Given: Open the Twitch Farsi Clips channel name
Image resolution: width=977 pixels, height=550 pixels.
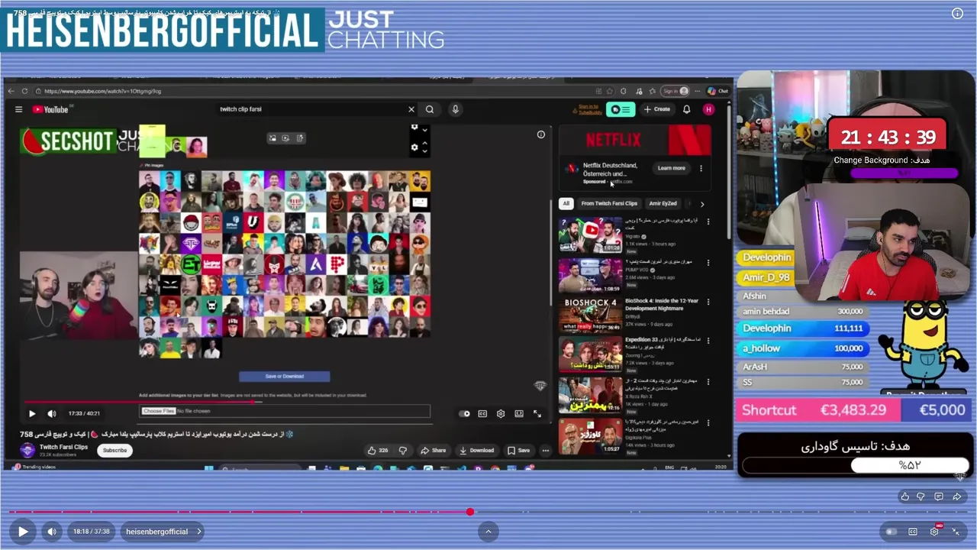Looking at the screenshot, I should [x=63, y=447].
